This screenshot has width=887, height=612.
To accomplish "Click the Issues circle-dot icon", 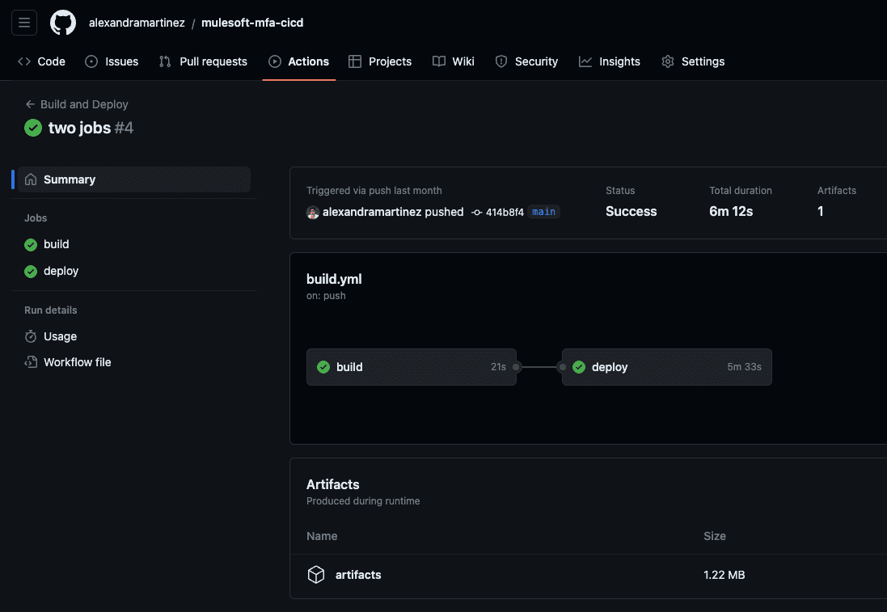I will [91, 61].
